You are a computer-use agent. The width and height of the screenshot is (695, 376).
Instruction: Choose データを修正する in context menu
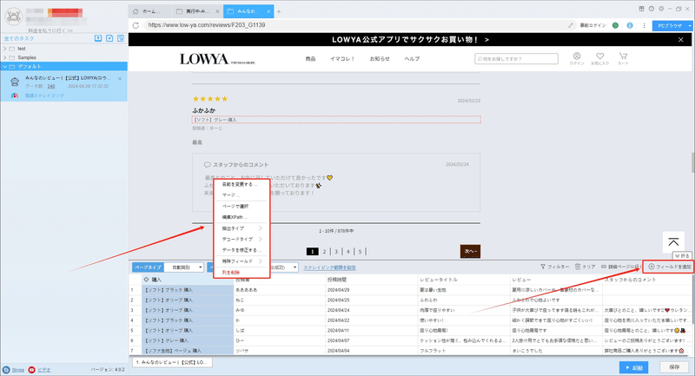[242, 250]
